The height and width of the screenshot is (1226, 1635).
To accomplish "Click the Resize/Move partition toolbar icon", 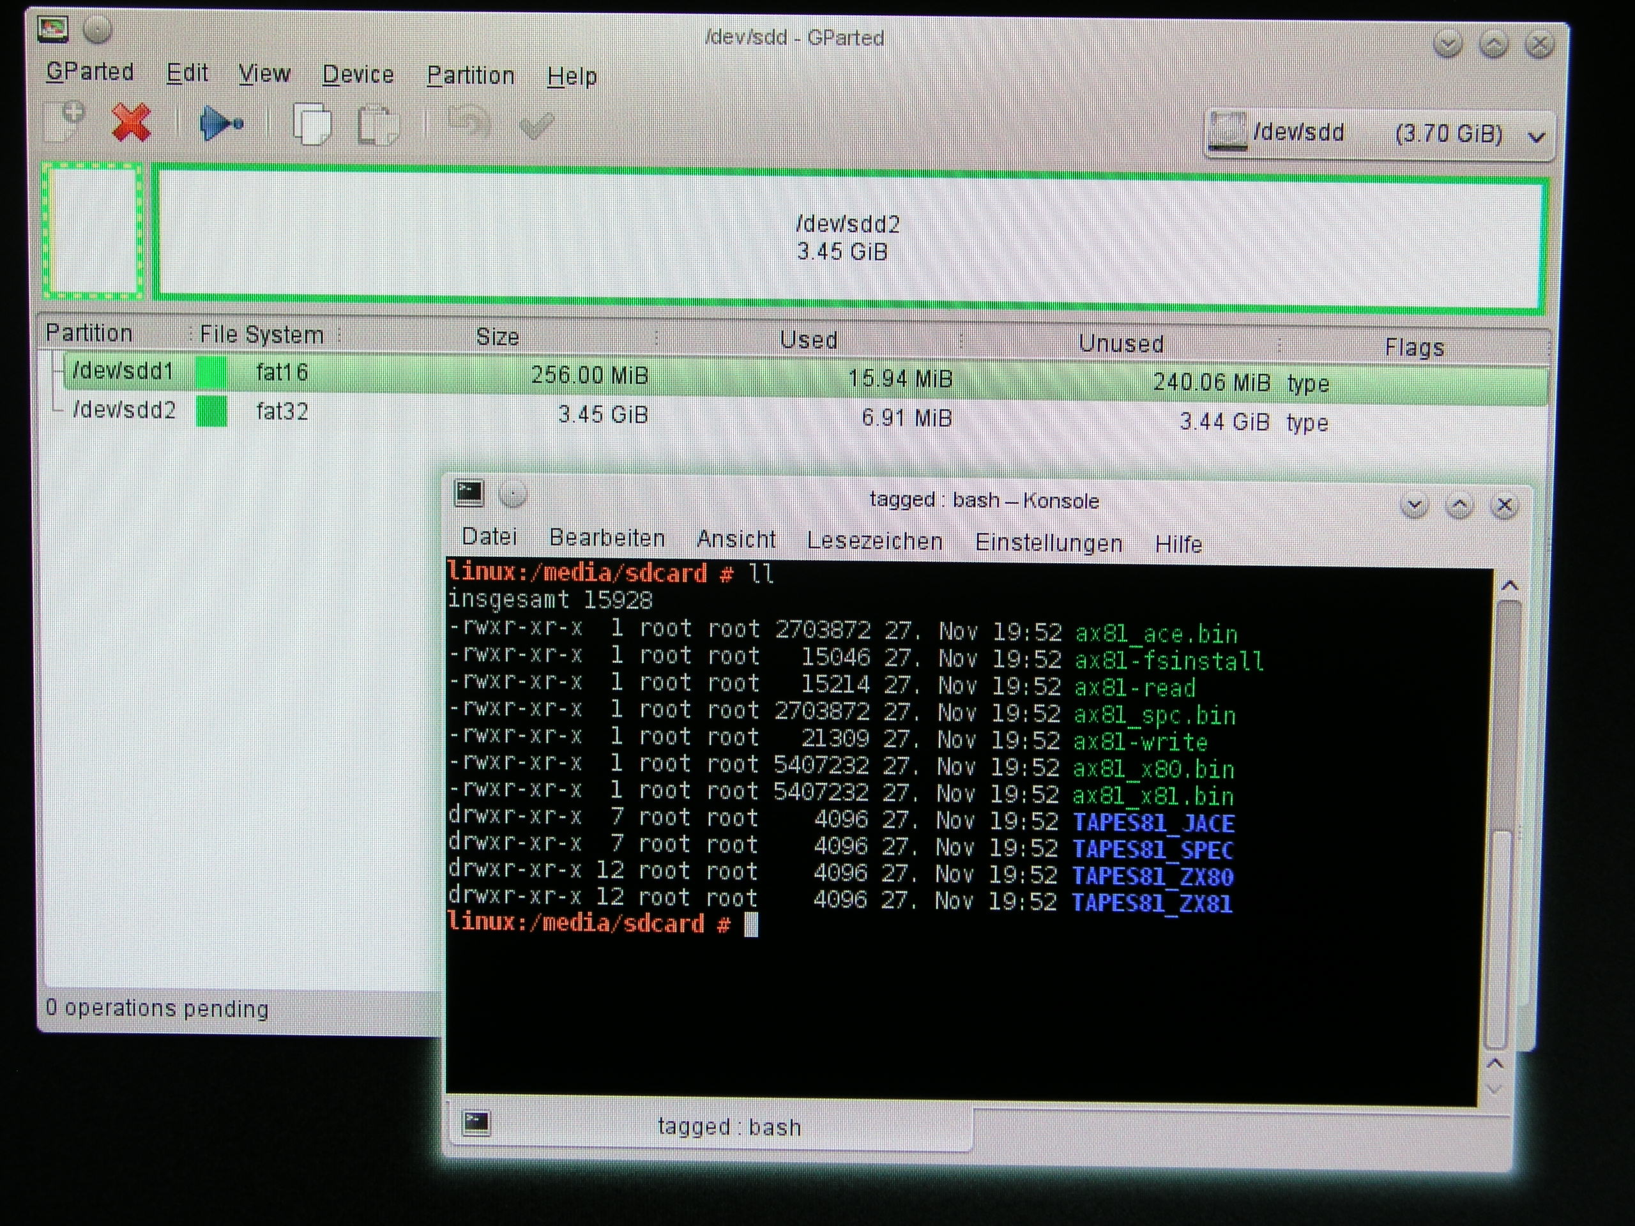I will pyautogui.click(x=221, y=123).
